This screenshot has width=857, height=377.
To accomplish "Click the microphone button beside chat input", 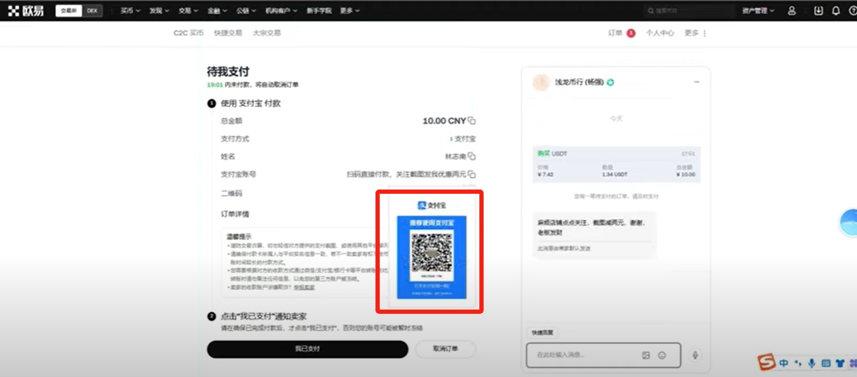I will click(x=696, y=355).
